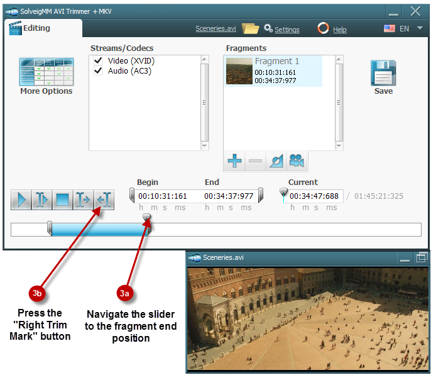The image size is (431, 375).
Task: Minimize the Sceneries.avi preview window
Action: coord(405,258)
